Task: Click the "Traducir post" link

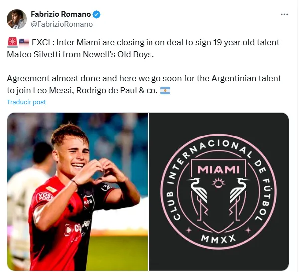Action: (26, 102)
